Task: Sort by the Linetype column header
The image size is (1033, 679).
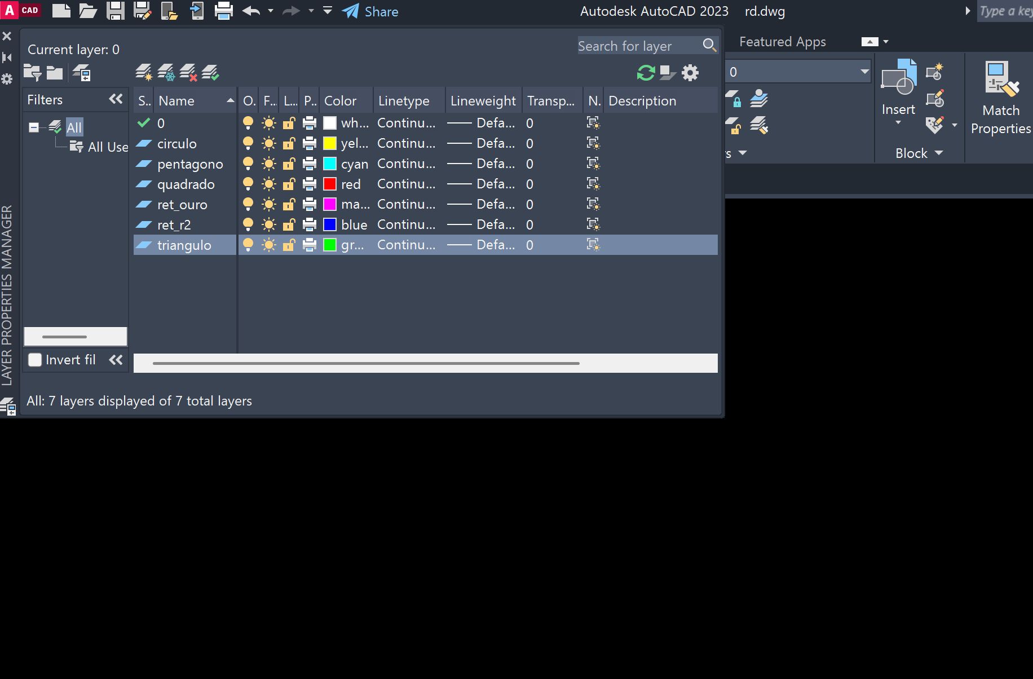Action: (409, 100)
